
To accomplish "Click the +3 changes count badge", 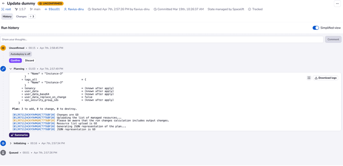I will [x=32, y=16].
